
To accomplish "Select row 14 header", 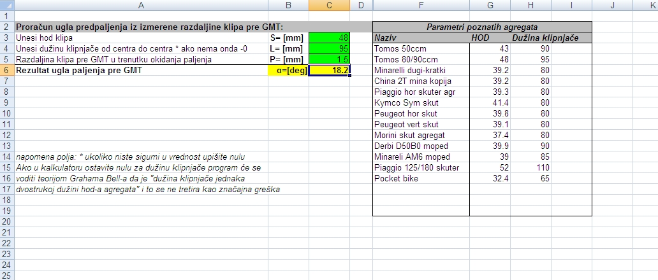I will (x=6, y=157).
